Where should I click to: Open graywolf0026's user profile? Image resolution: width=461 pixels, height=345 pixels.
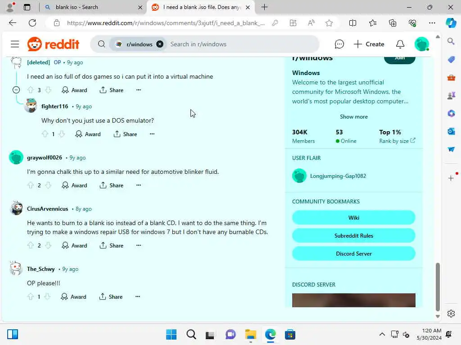(x=45, y=158)
